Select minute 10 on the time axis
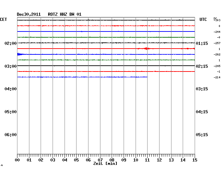 tap(136, 160)
